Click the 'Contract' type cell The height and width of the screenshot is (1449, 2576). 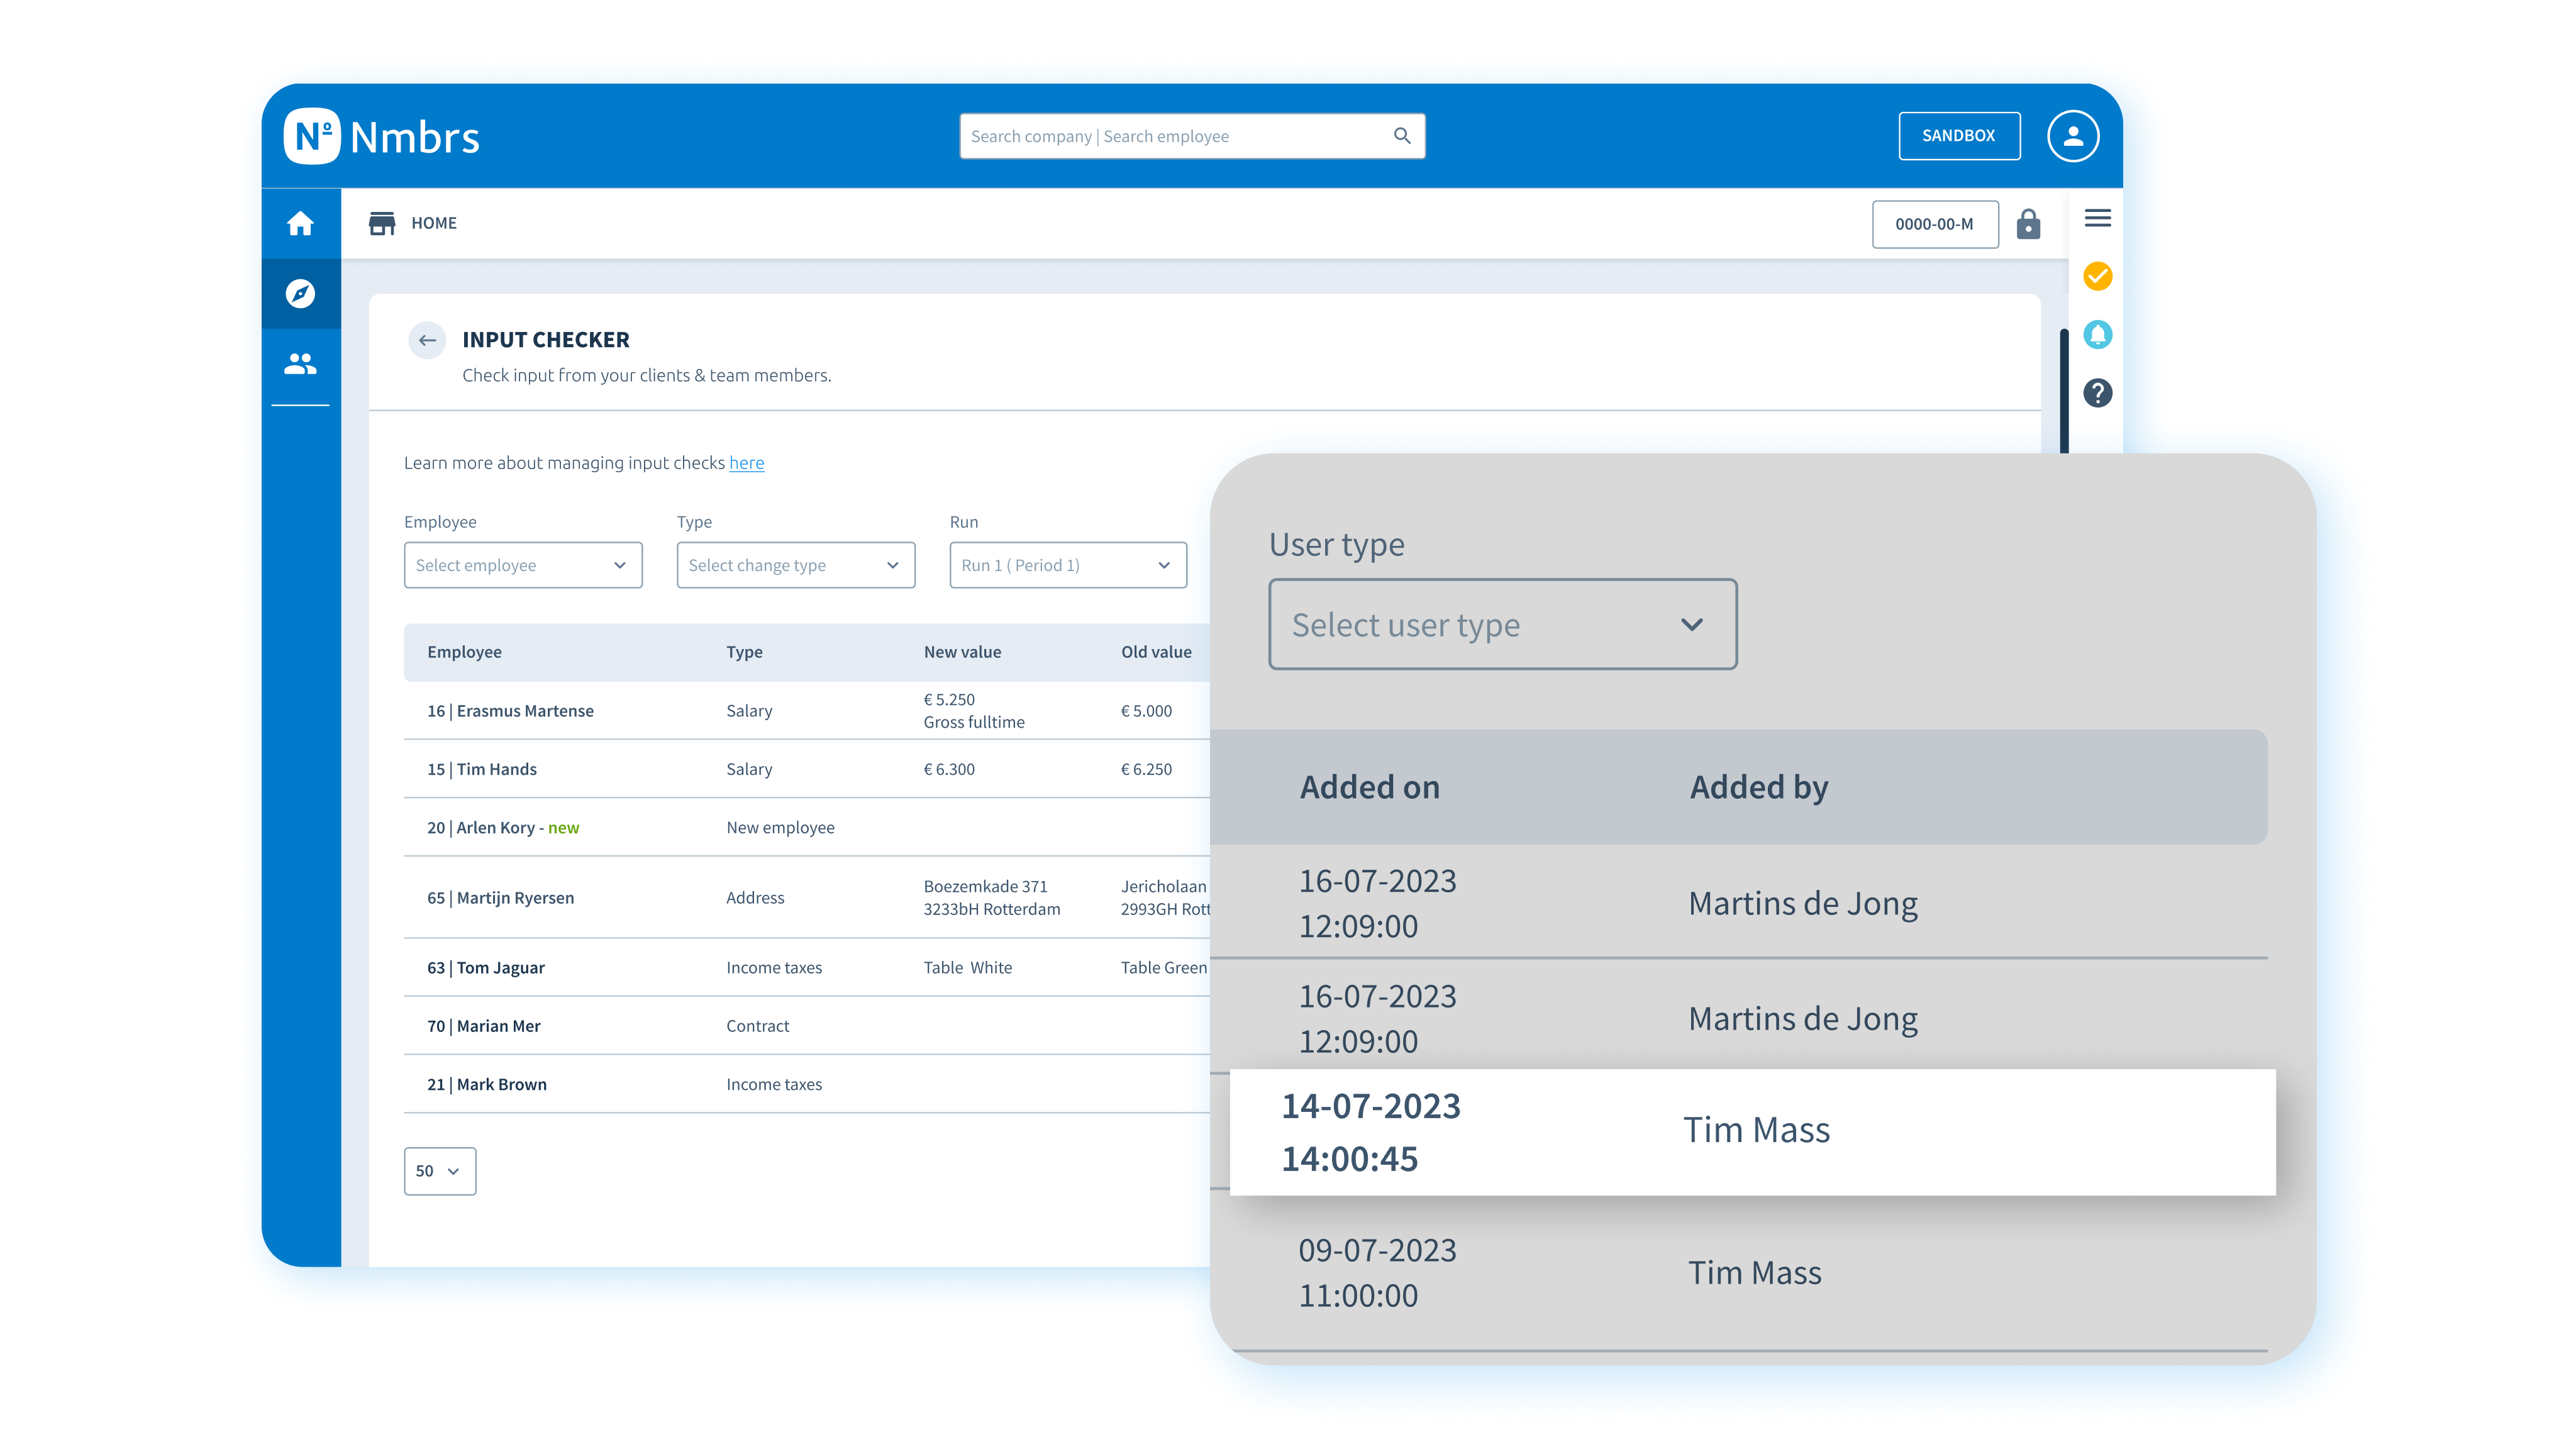(x=757, y=1026)
